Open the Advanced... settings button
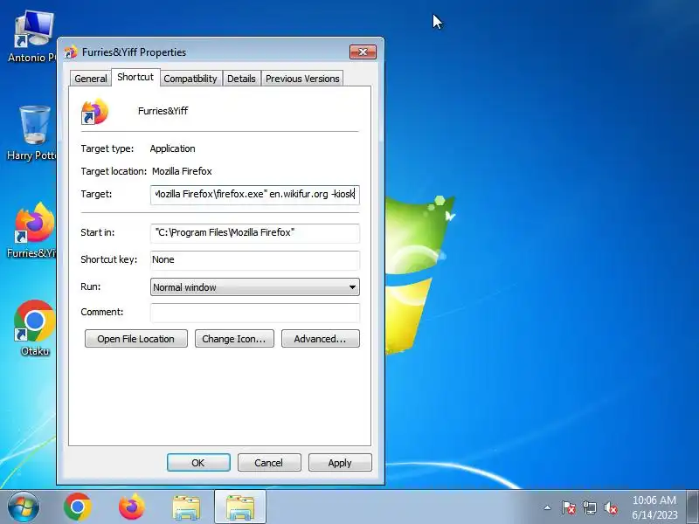 point(320,339)
